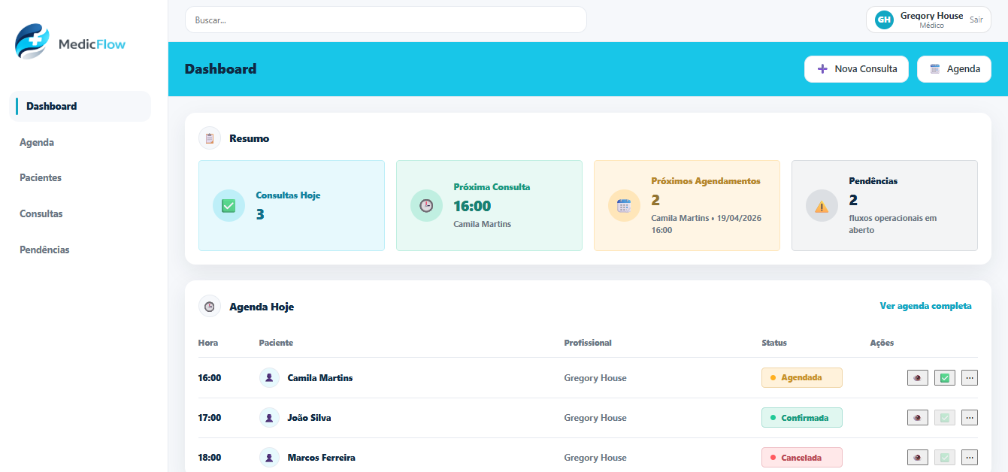
Task: Select the calendar icon in Próximos Agendamentos card
Action: coord(623,205)
